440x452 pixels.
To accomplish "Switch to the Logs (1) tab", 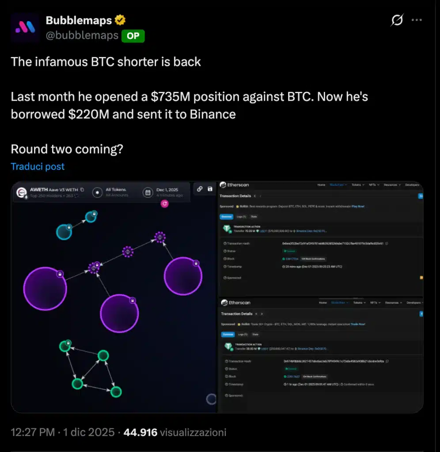I will pos(240,216).
